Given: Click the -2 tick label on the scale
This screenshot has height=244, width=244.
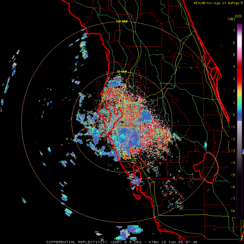Looking at the screenshot, I should [233, 139].
